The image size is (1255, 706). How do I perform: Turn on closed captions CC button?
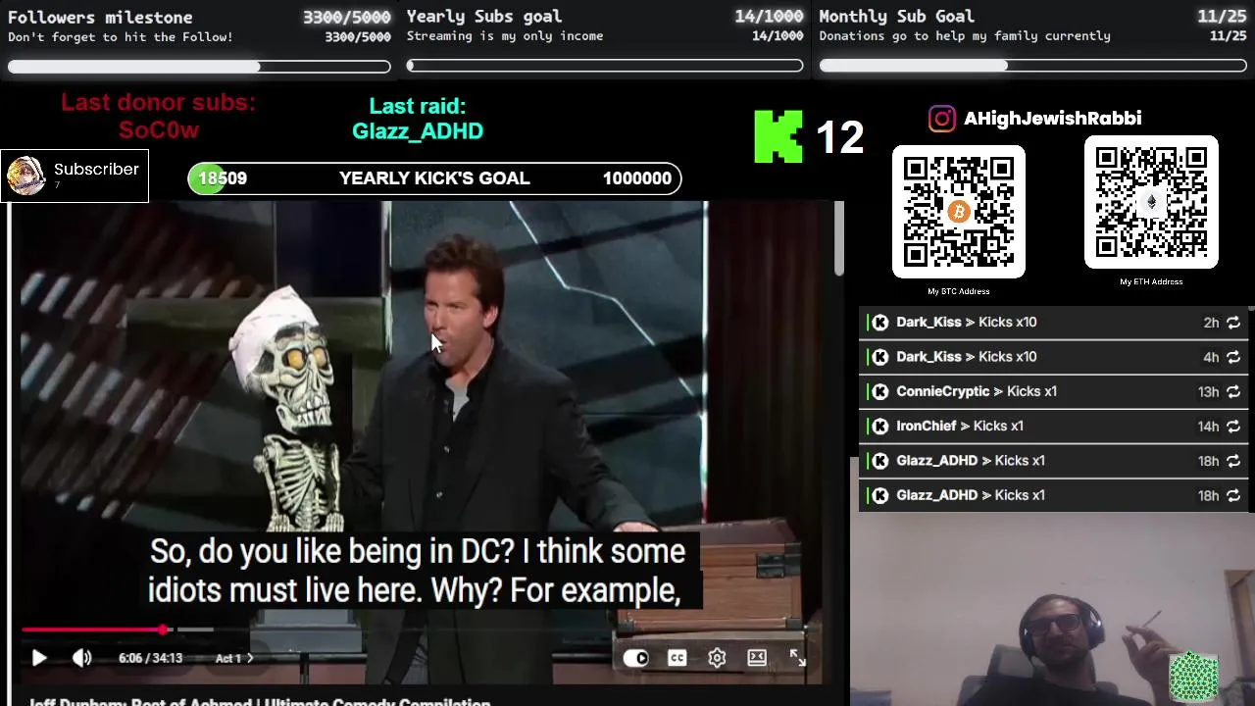[x=677, y=658]
